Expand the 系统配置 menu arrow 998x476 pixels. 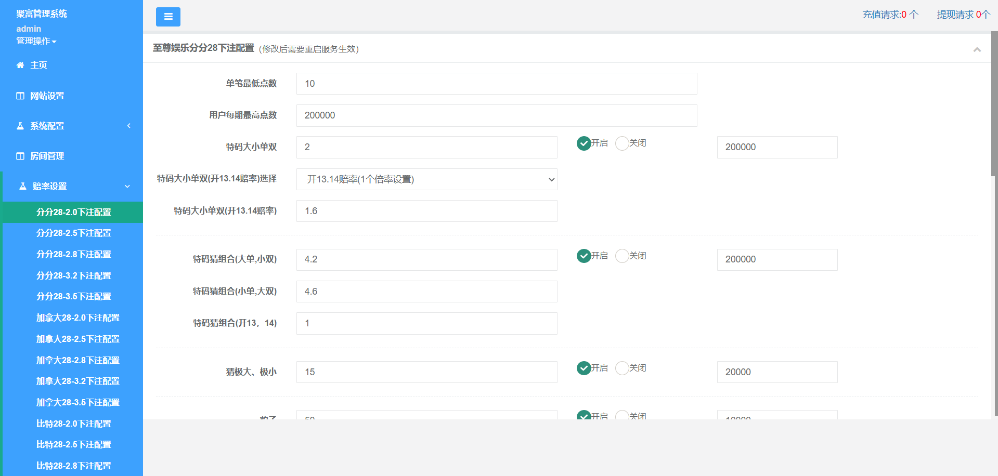click(x=128, y=126)
